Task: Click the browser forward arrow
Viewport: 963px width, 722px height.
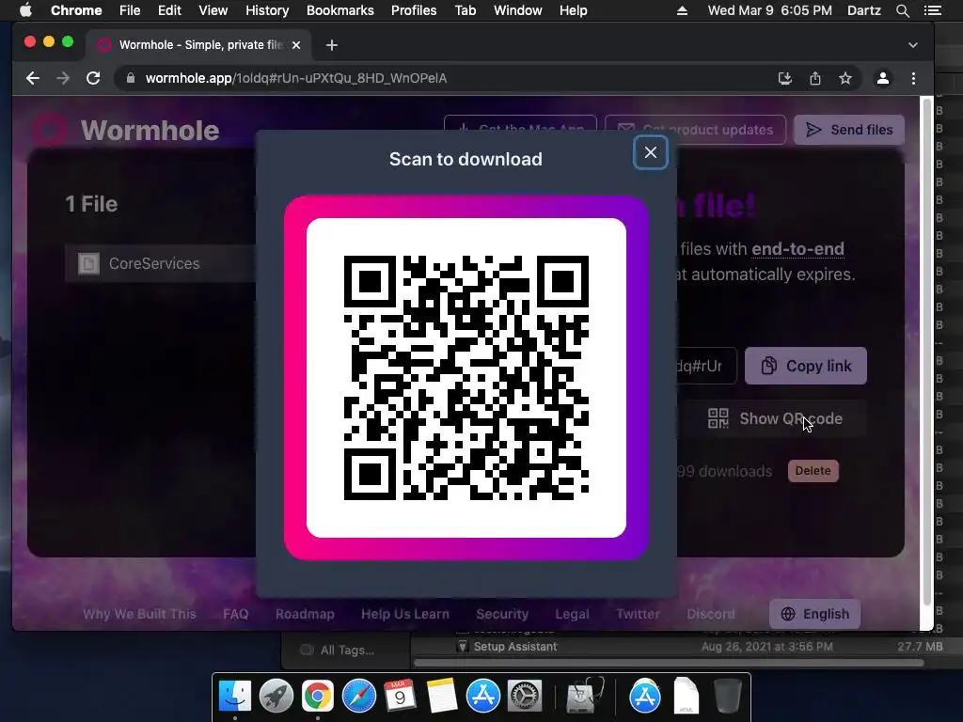Action: coord(63,78)
